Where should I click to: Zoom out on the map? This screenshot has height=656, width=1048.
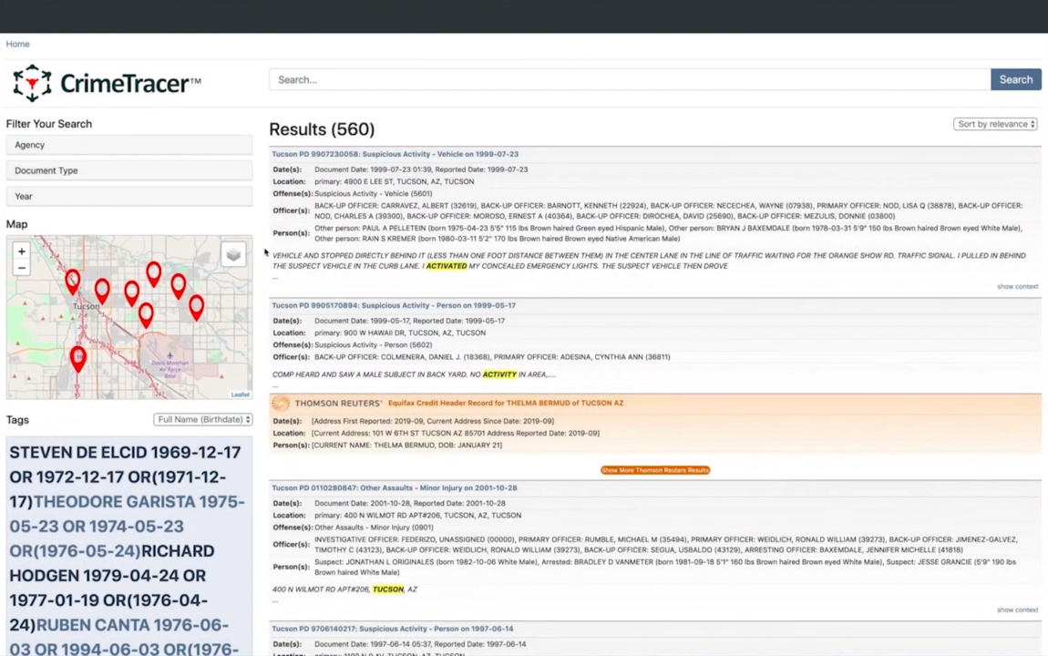[21, 268]
